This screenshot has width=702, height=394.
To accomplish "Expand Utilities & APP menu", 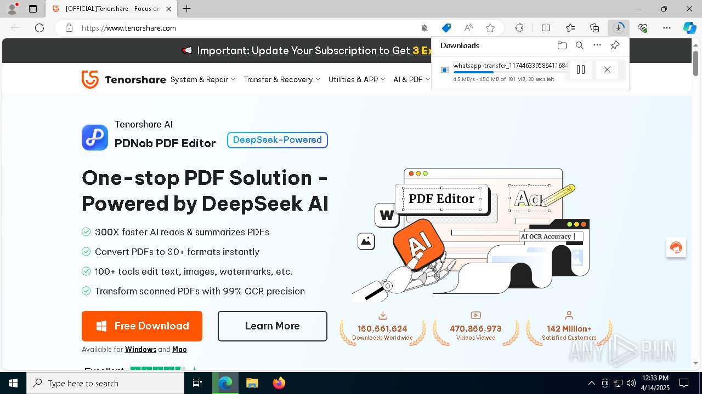I will (357, 79).
